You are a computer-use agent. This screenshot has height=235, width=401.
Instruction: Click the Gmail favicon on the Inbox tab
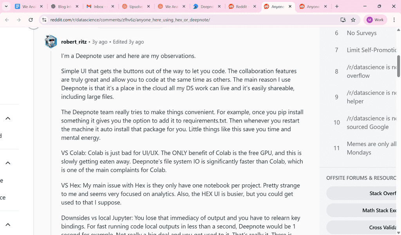point(89,7)
